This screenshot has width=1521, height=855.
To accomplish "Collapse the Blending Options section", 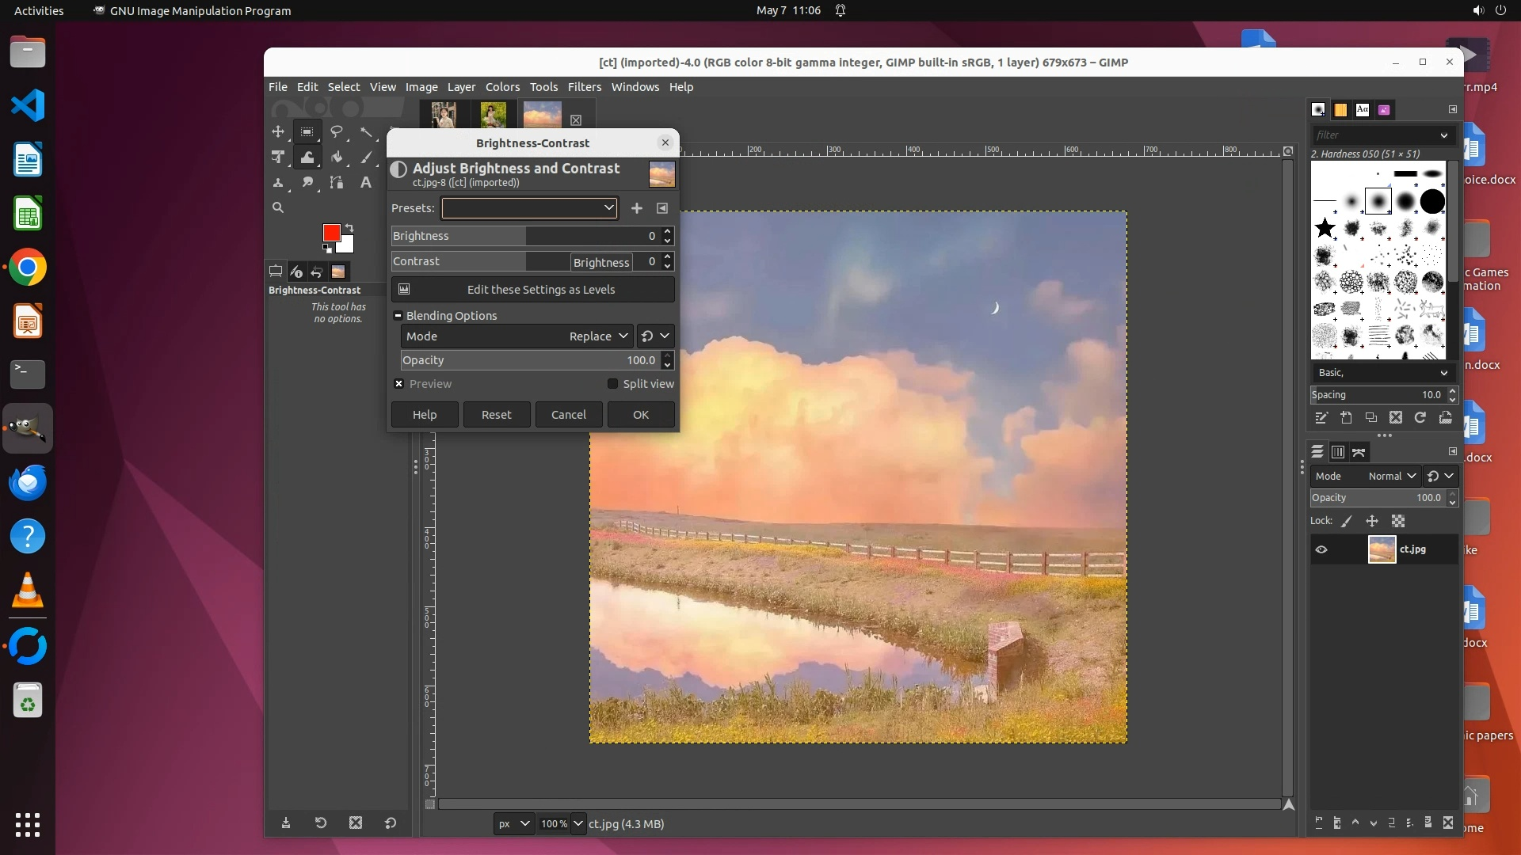I will [398, 316].
